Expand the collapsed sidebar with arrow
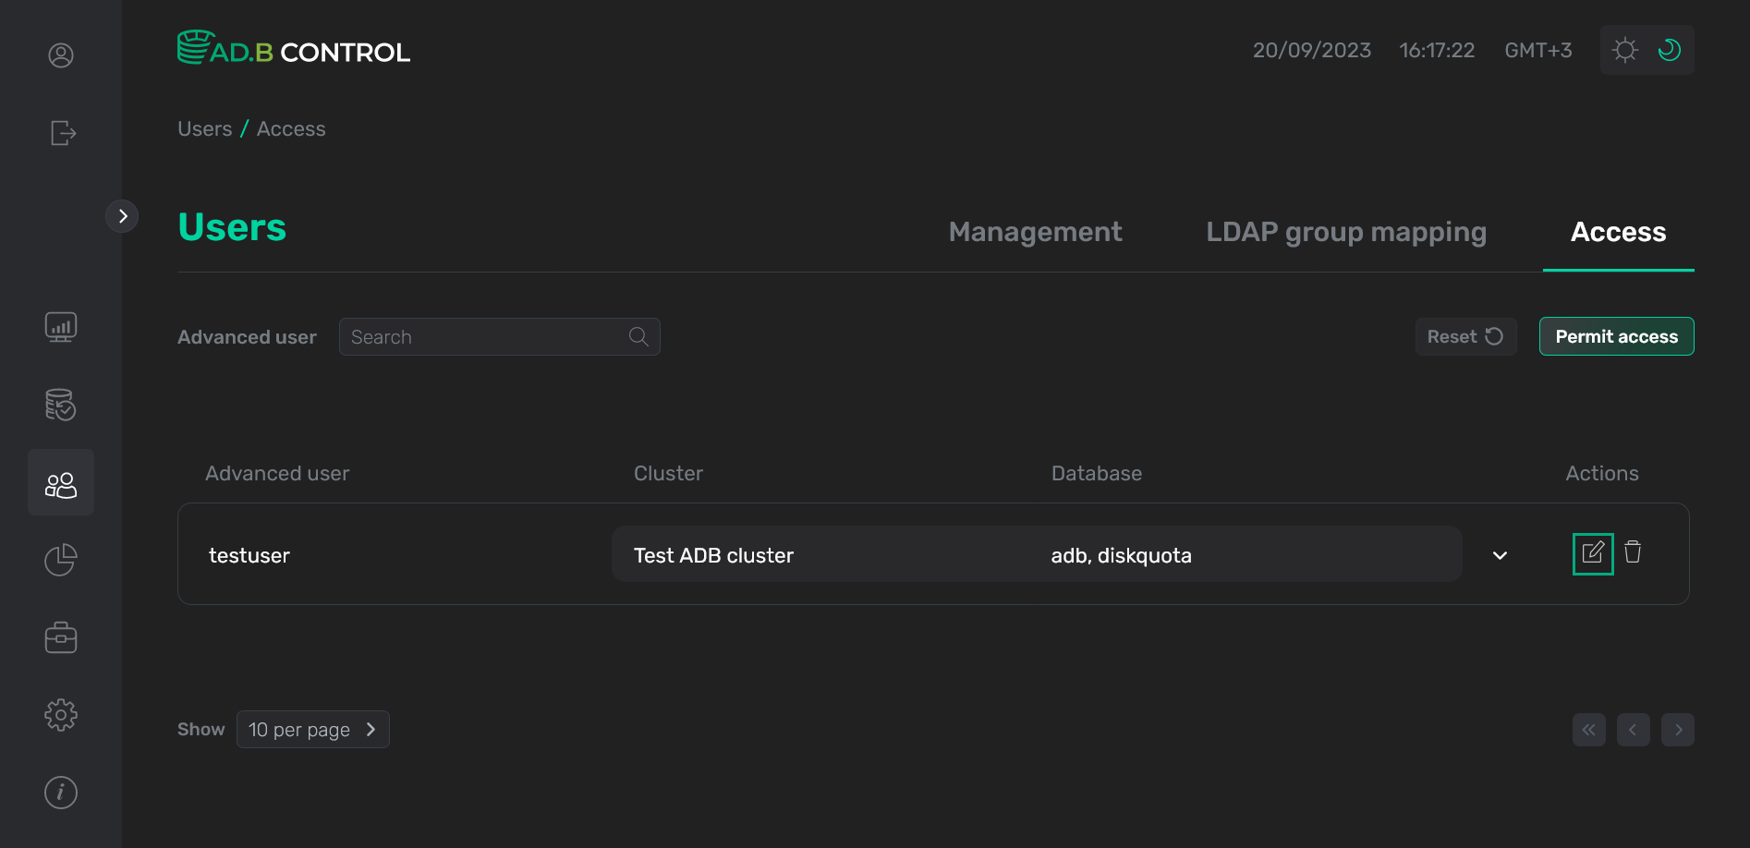This screenshot has height=848, width=1750. [123, 215]
